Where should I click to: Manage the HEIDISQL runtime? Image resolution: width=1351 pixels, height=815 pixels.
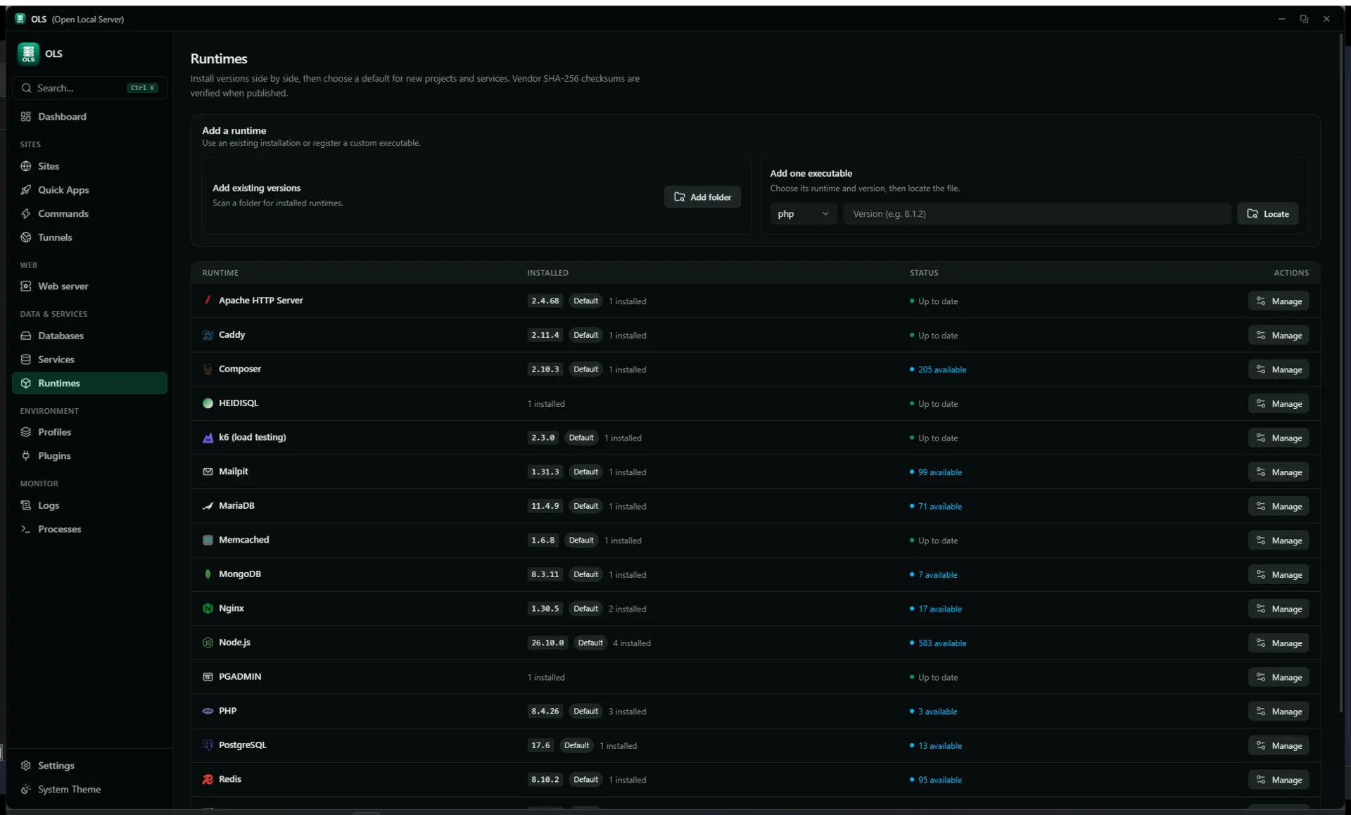1279,404
